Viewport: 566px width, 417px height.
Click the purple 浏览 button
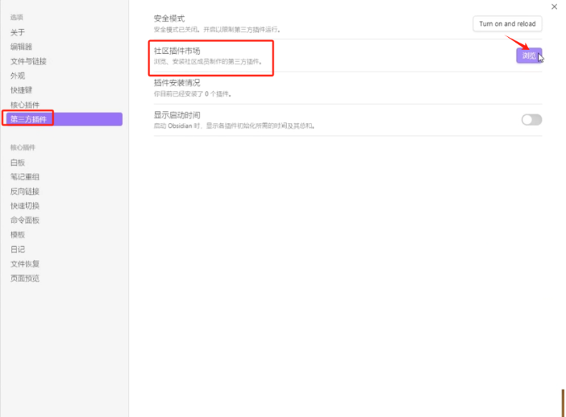(x=529, y=56)
